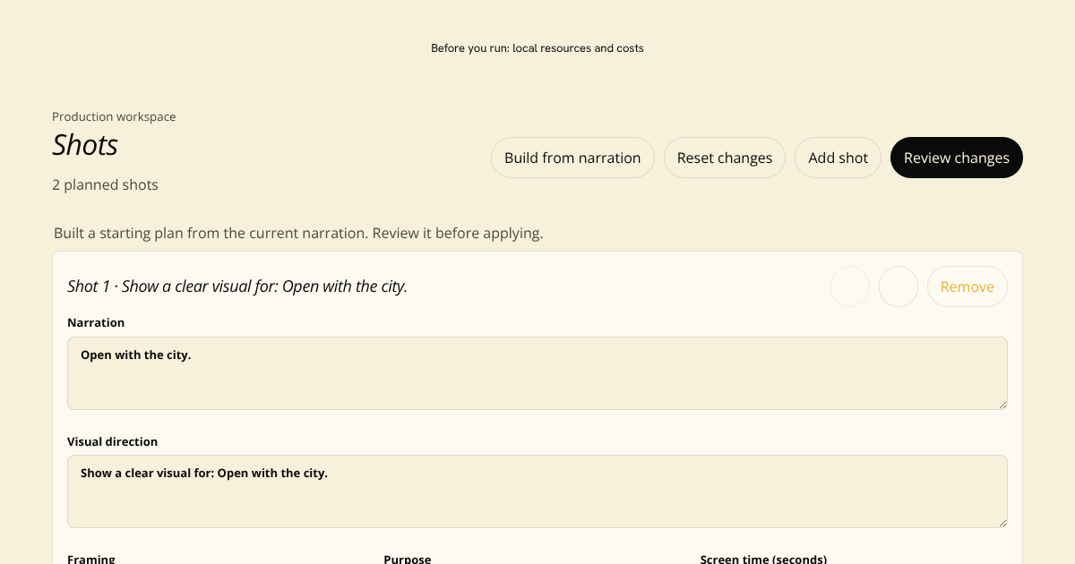Reset changes to the shot plan
The height and width of the screenshot is (564, 1075).
[725, 158]
